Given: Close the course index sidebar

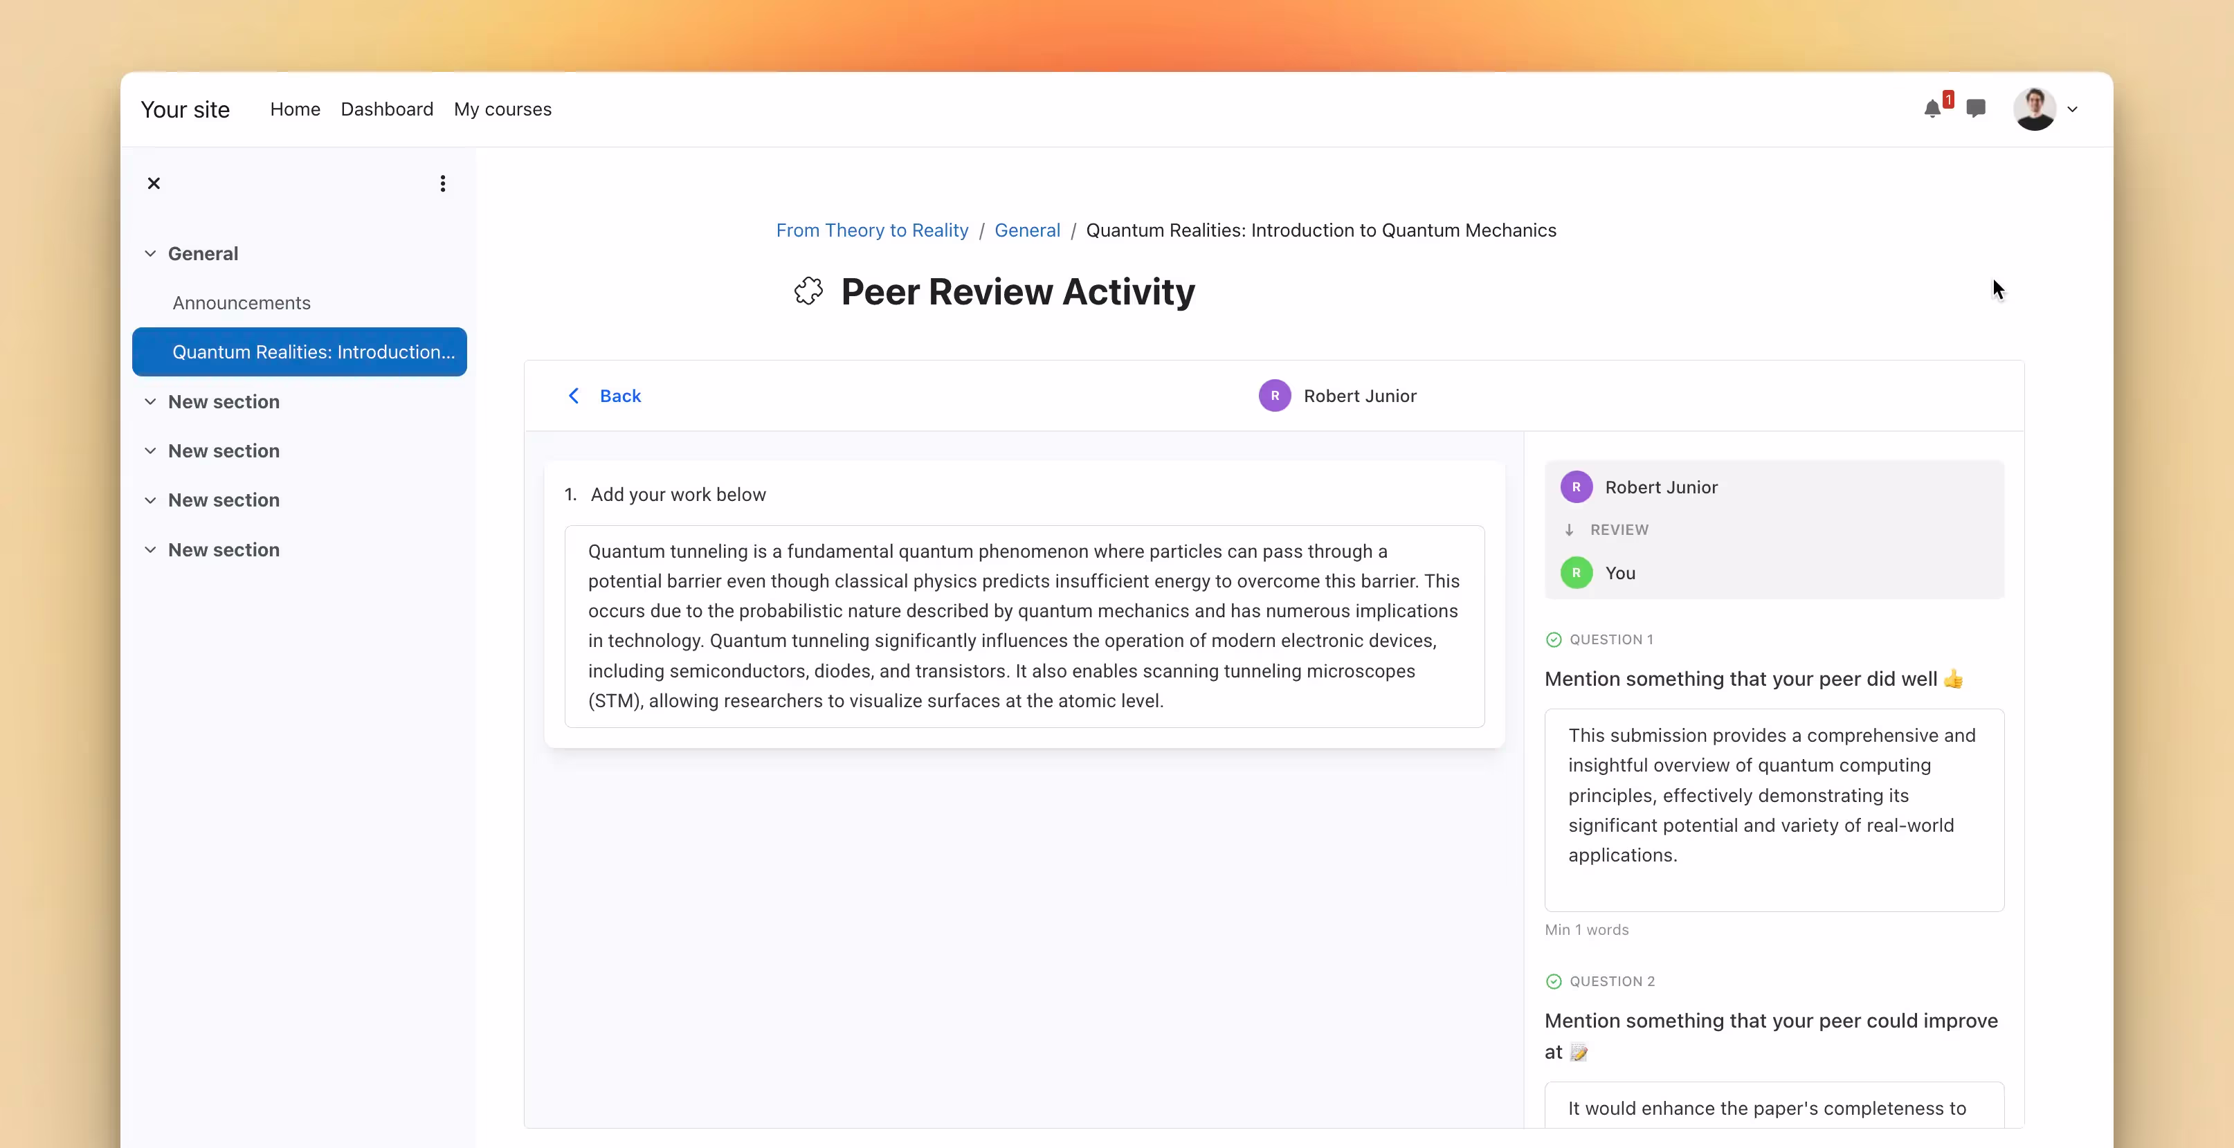Looking at the screenshot, I should click(154, 183).
